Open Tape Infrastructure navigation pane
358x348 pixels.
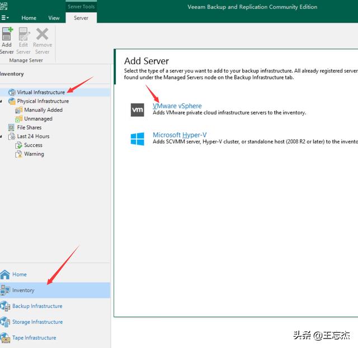point(34,338)
